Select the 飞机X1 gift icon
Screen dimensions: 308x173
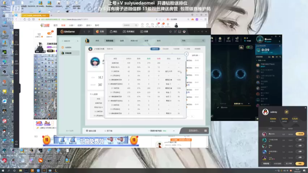click(x=110, y=140)
